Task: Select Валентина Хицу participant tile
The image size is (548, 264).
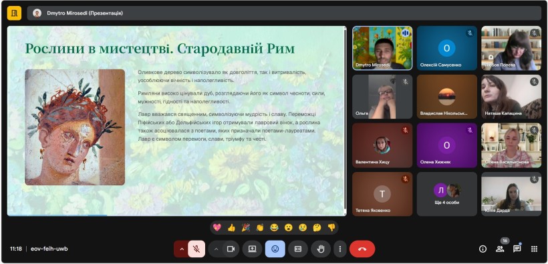Action: (x=382, y=145)
